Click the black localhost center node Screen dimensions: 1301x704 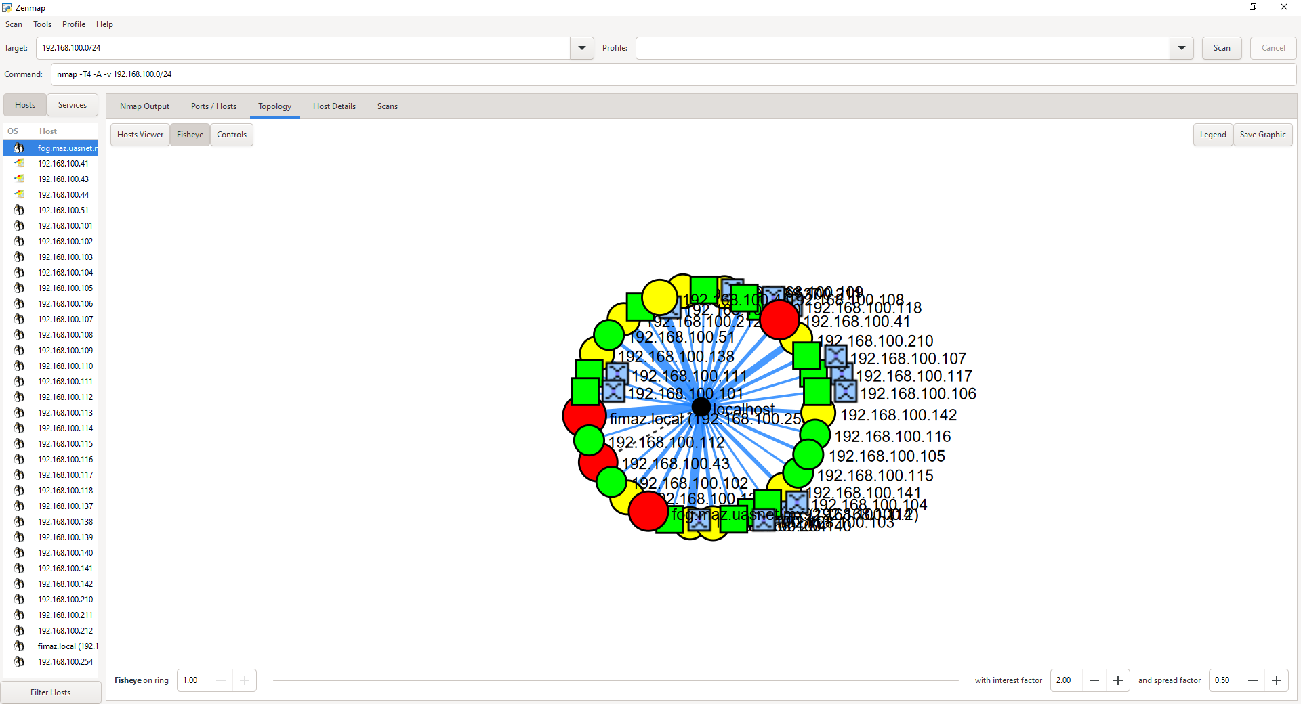click(701, 407)
